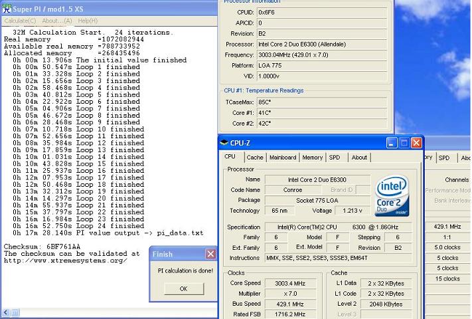Click the Specification field Intel(R) Core(TM)2 CPU
Viewport: 472px width, 319px height.
[x=338, y=227]
